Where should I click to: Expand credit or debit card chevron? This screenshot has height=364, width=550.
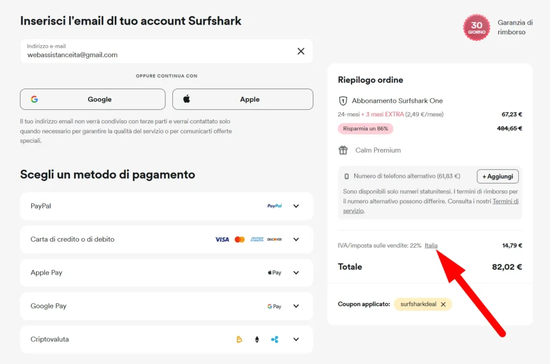296,239
